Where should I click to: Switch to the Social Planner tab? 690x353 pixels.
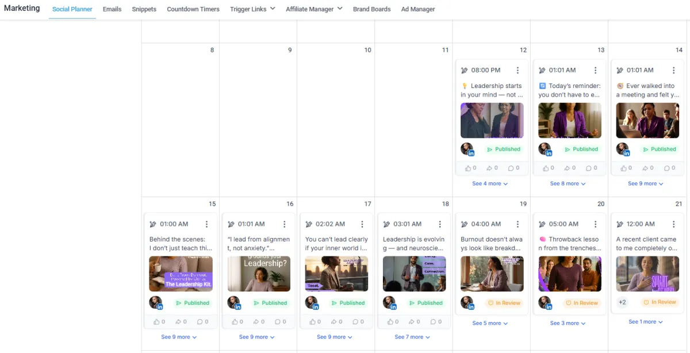coord(72,9)
